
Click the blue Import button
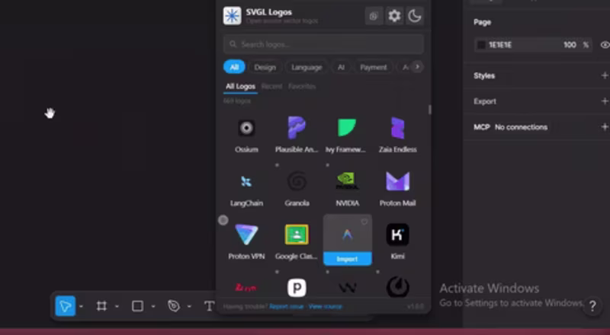point(348,259)
